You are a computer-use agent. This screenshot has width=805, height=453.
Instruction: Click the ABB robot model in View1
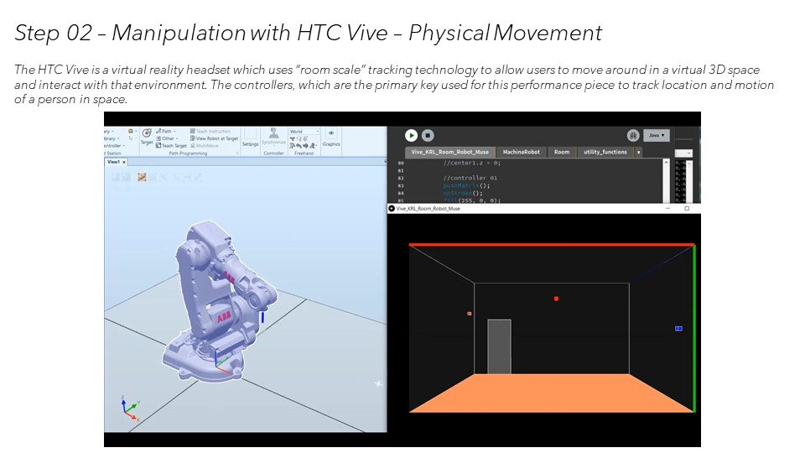pyautogui.click(x=221, y=300)
